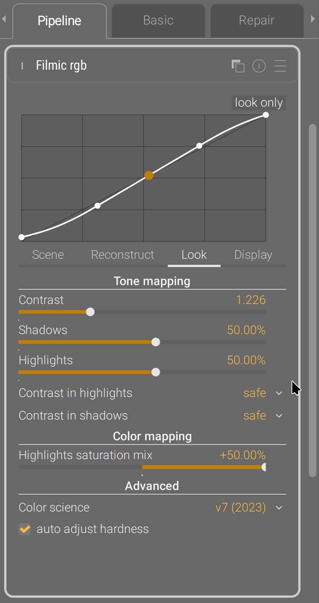This screenshot has width=319, height=603.
Task: Select the Display tab
Action: [253, 255]
